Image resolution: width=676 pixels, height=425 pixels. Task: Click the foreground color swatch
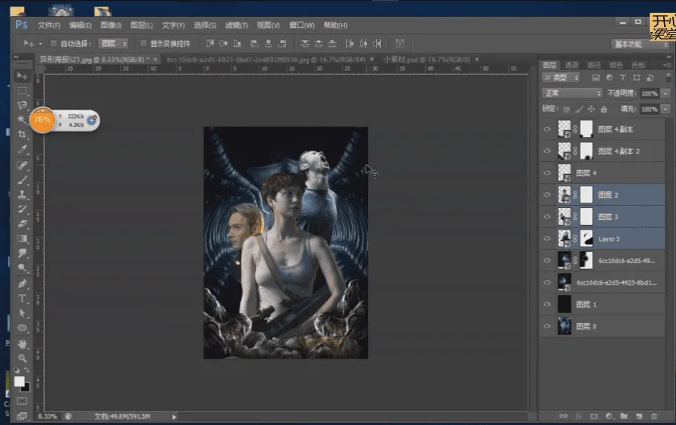coord(19,382)
